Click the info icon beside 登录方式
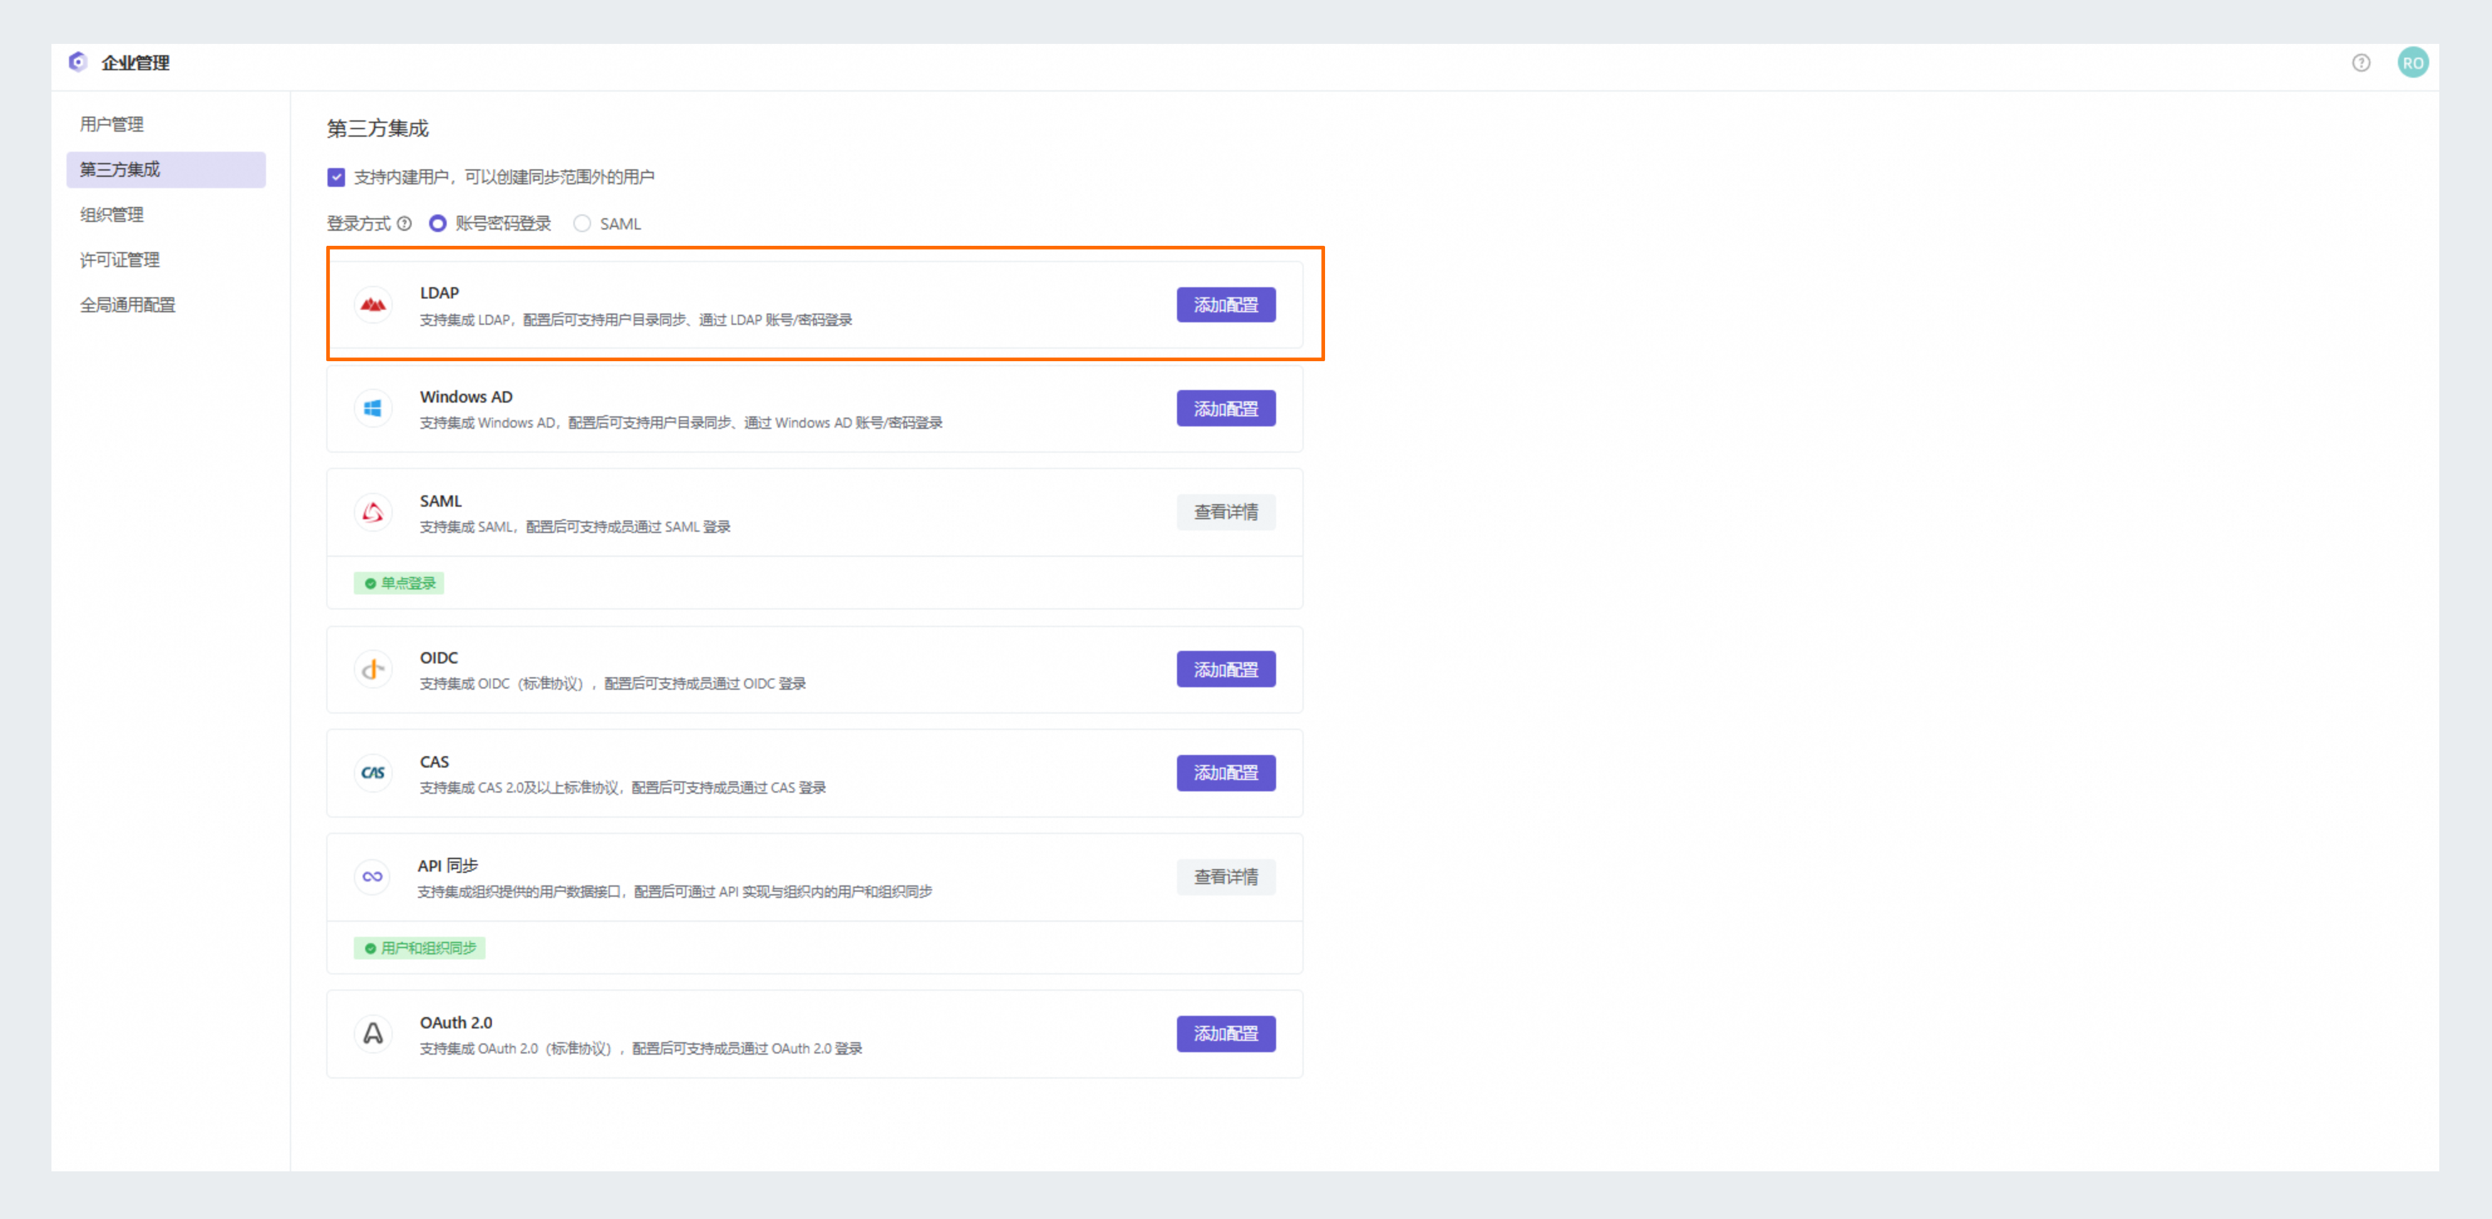This screenshot has width=2492, height=1219. point(405,224)
